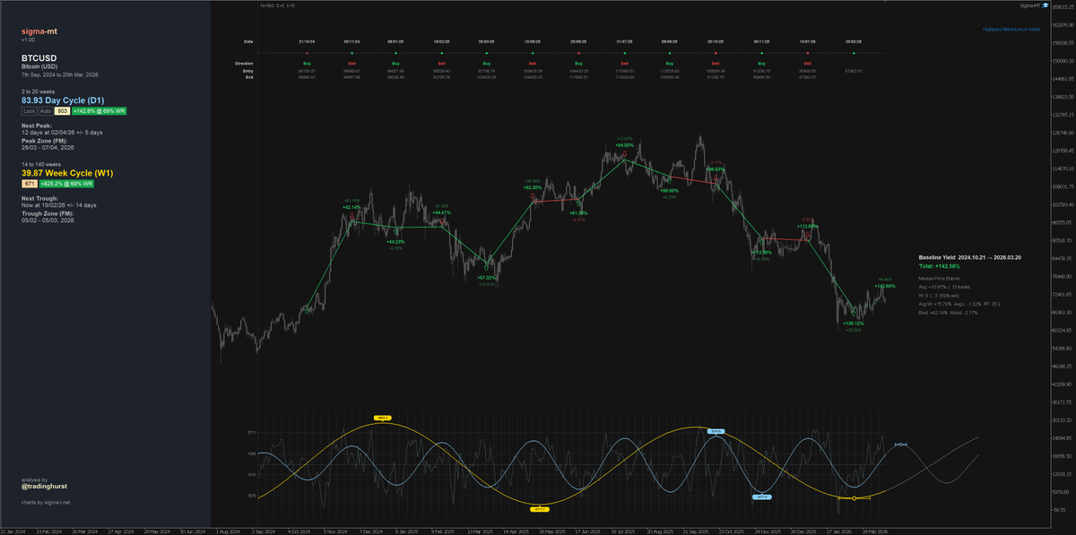The width and height of the screenshot is (1076, 535).
Task: Click the Auto button under Day Cycle
Action: click(x=45, y=111)
